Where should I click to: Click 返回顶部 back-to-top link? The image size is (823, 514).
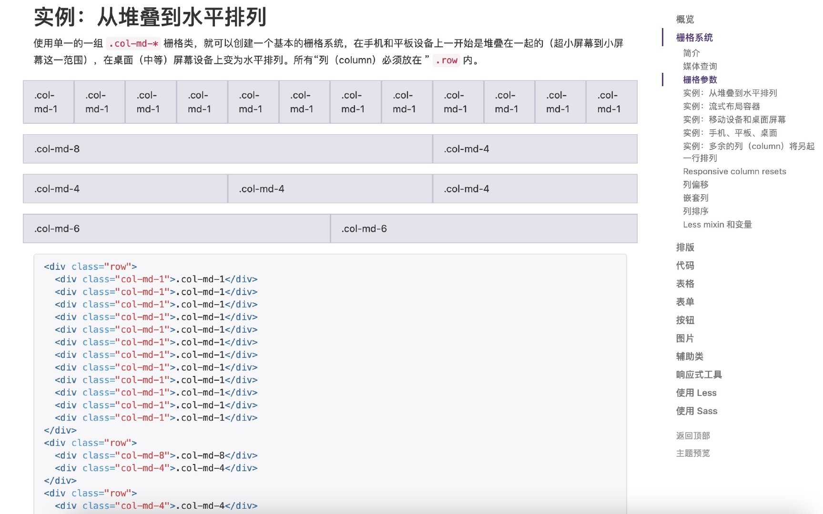pyautogui.click(x=693, y=435)
